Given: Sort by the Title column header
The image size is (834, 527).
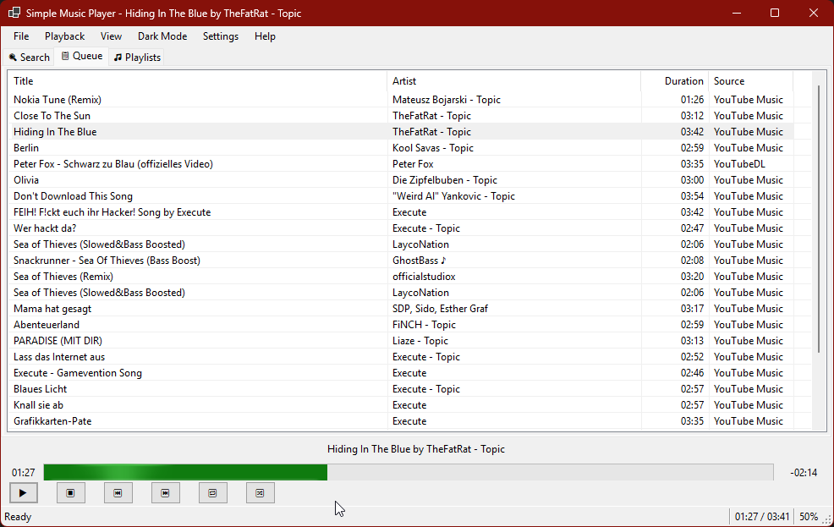Looking at the screenshot, I should tap(197, 81).
